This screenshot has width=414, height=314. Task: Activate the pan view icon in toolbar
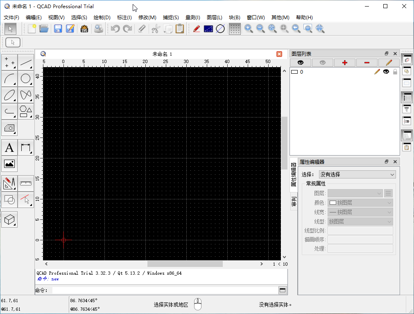point(320,29)
